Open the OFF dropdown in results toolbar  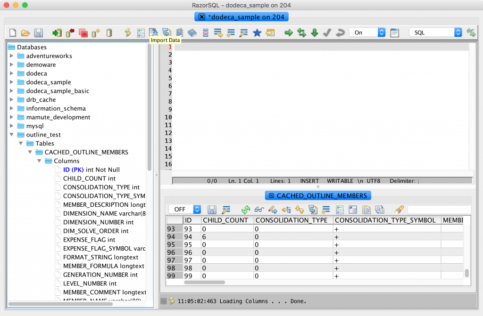(185, 210)
